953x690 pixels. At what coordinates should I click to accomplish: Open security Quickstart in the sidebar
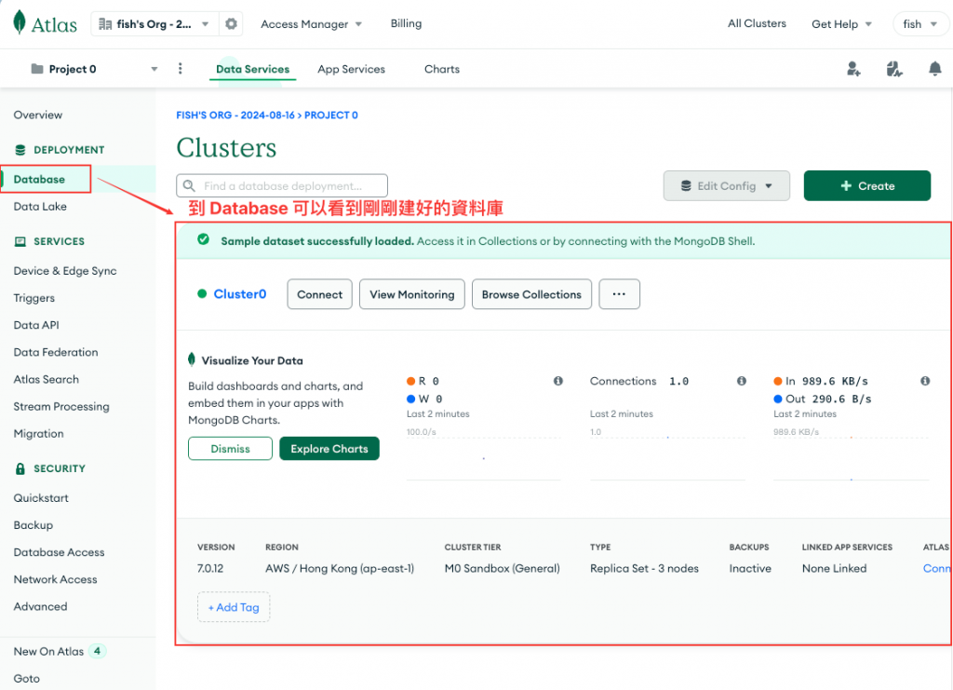click(41, 498)
